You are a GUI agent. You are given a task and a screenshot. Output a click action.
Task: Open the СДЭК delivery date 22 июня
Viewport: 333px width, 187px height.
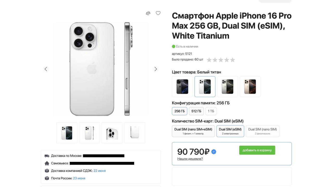coord(100,171)
